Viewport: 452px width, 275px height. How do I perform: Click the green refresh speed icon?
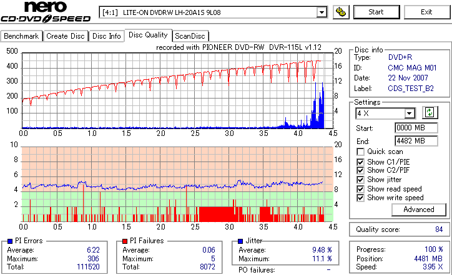[430, 113]
